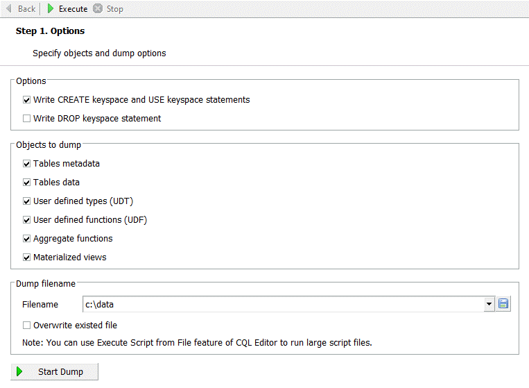The width and height of the screenshot is (529, 388).
Task: Enable Overwrite existed file option
Action: point(27,326)
